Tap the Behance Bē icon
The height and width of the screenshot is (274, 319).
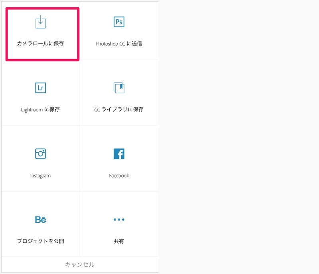pyautogui.click(x=41, y=220)
